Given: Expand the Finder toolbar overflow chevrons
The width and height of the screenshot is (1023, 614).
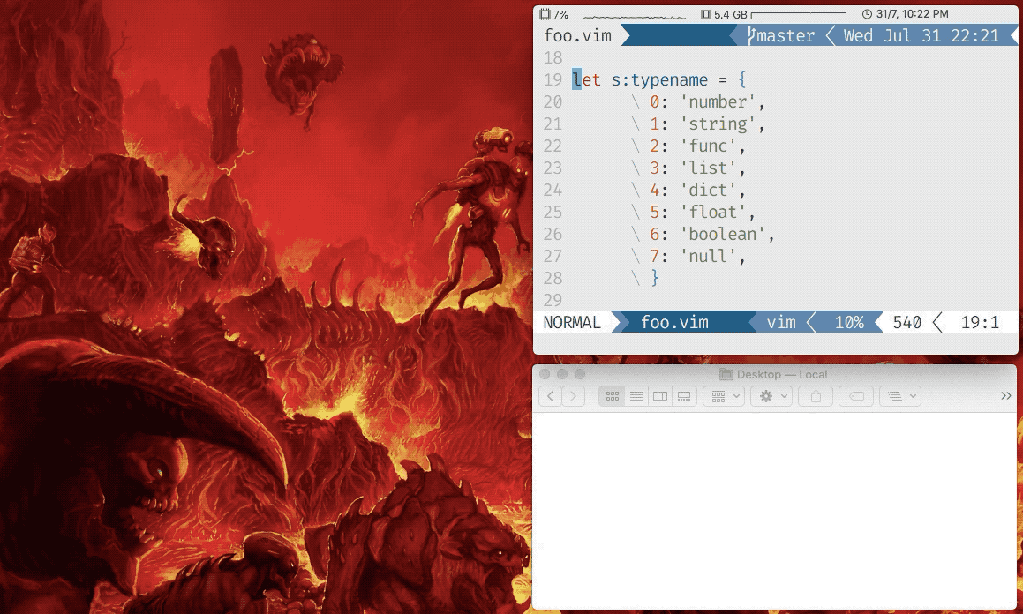Looking at the screenshot, I should 1005,395.
